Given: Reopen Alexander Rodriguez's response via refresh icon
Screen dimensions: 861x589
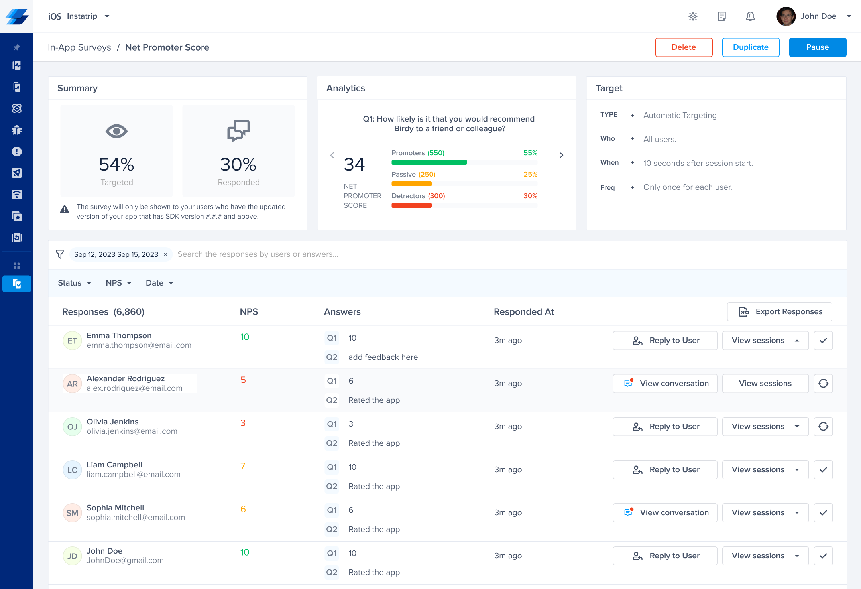Looking at the screenshot, I should click(x=823, y=384).
